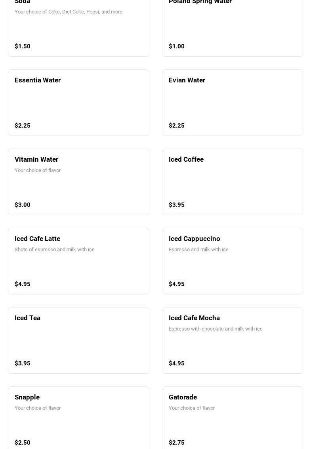The image size is (311, 449).
Task: Select the Iced Cappuccino card
Action: [x=232, y=261]
